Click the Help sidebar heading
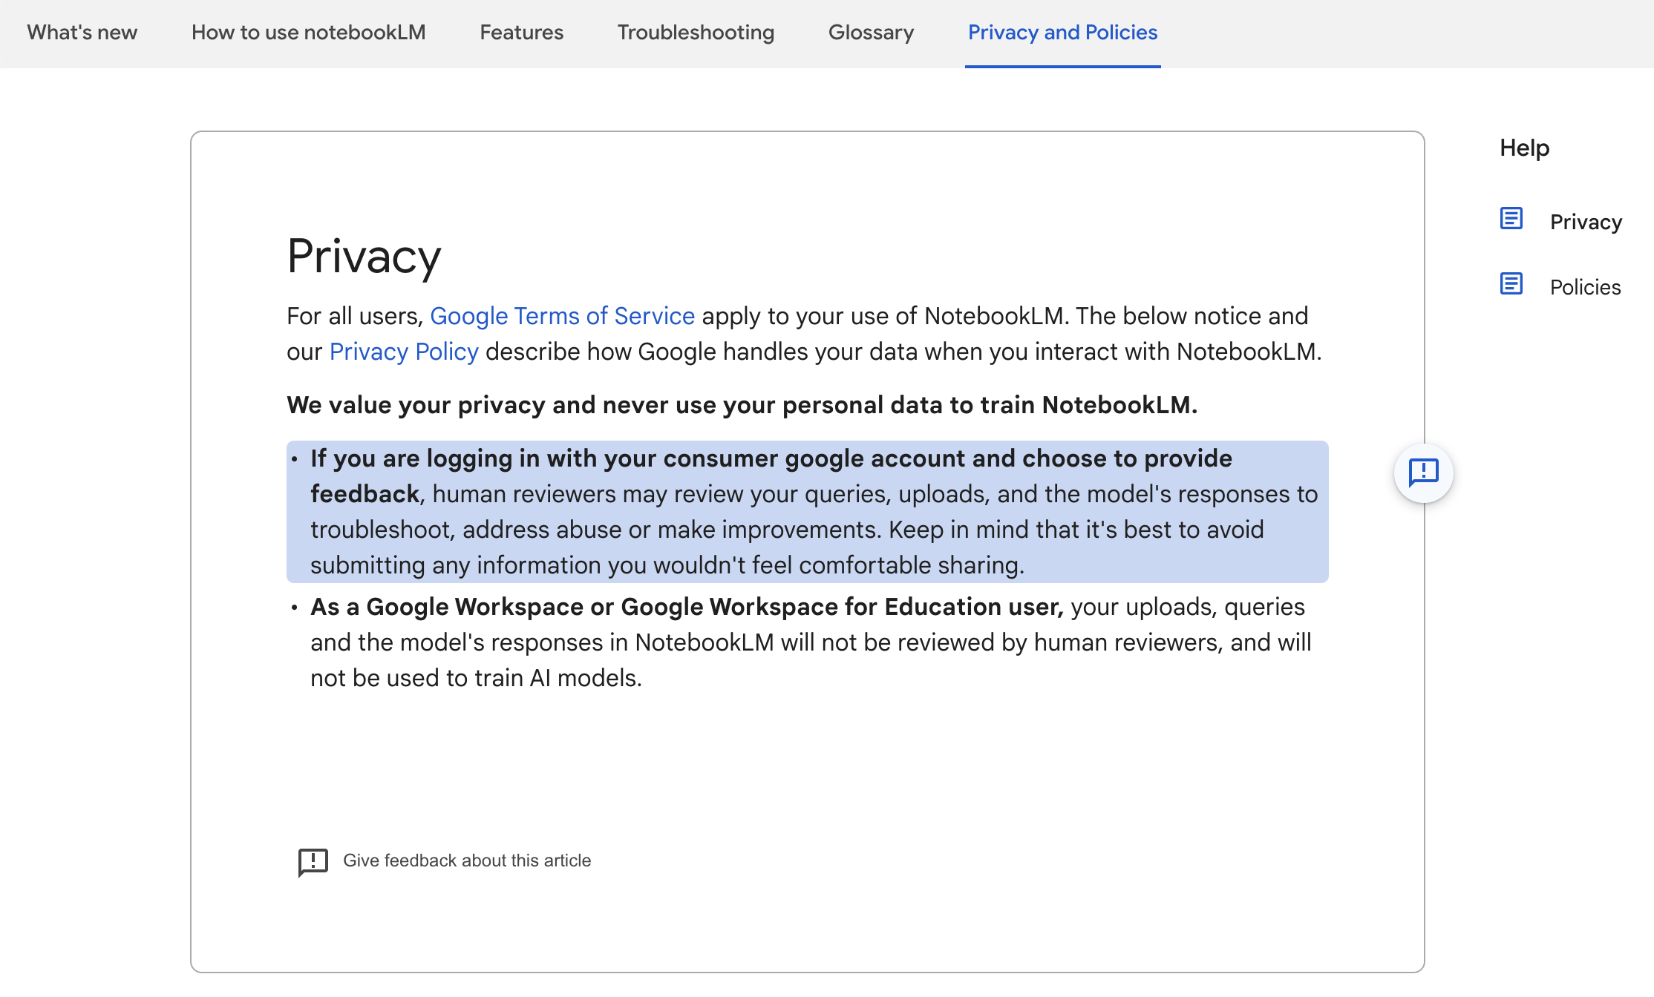 (x=1524, y=148)
